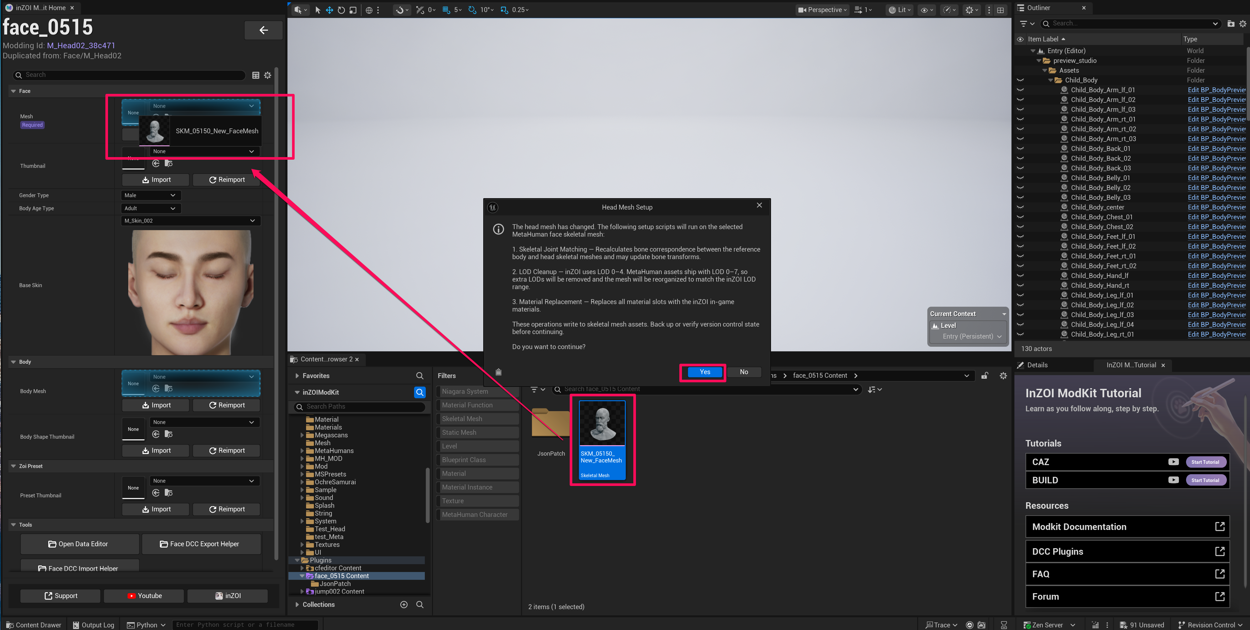This screenshot has height=630, width=1250.
Task: Toggle grid location snapping icon
Action: [x=446, y=10]
